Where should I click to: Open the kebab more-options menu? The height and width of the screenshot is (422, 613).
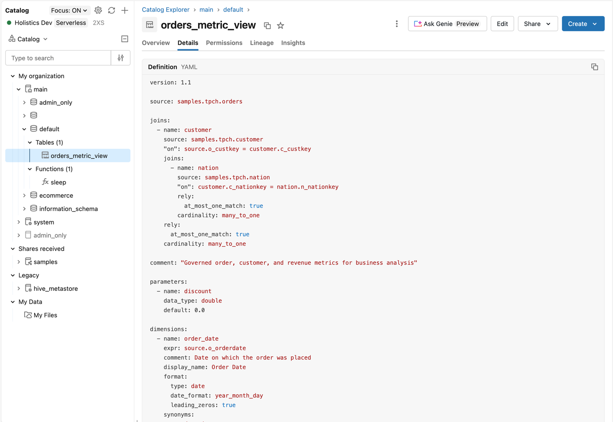pyautogui.click(x=397, y=24)
